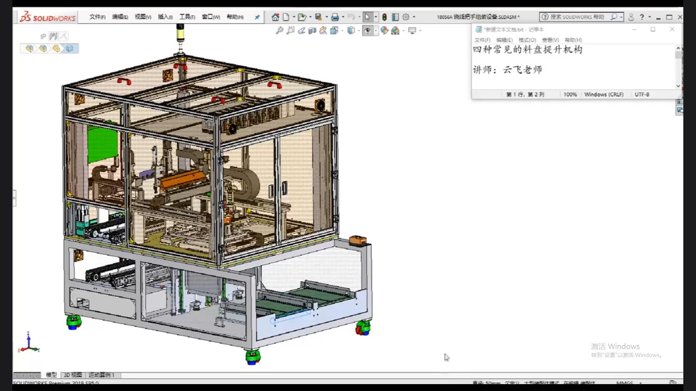Click the search magnifier icon
This screenshot has height=391, width=696.
click(614, 17)
